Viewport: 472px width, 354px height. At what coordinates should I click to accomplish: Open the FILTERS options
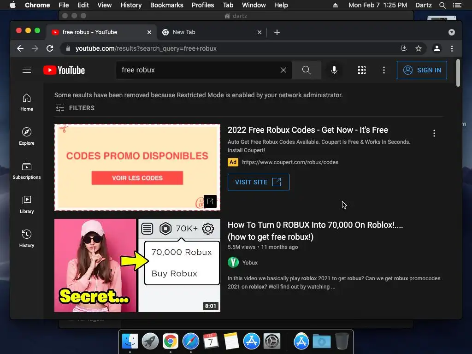[75, 108]
